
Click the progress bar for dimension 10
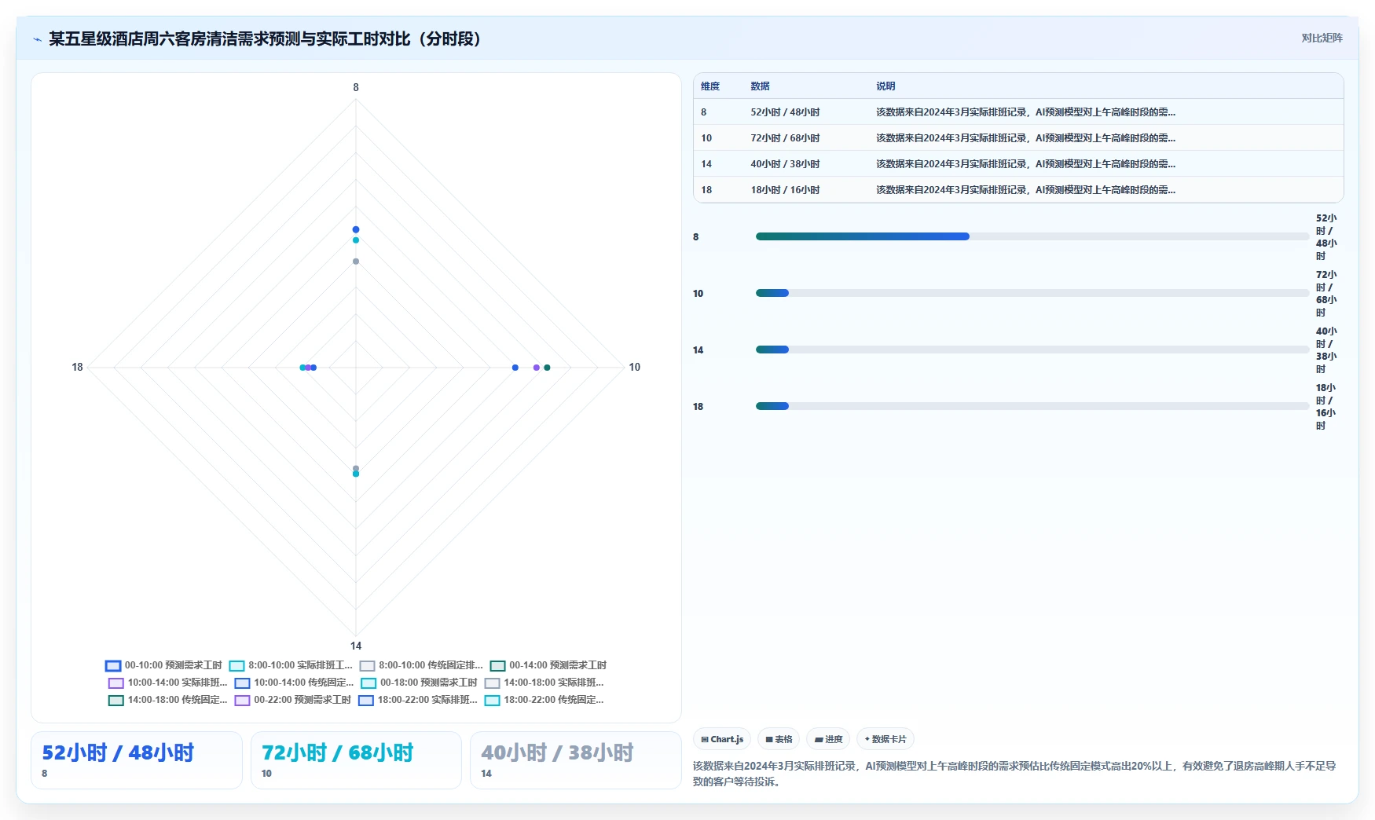[x=1032, y=293]
